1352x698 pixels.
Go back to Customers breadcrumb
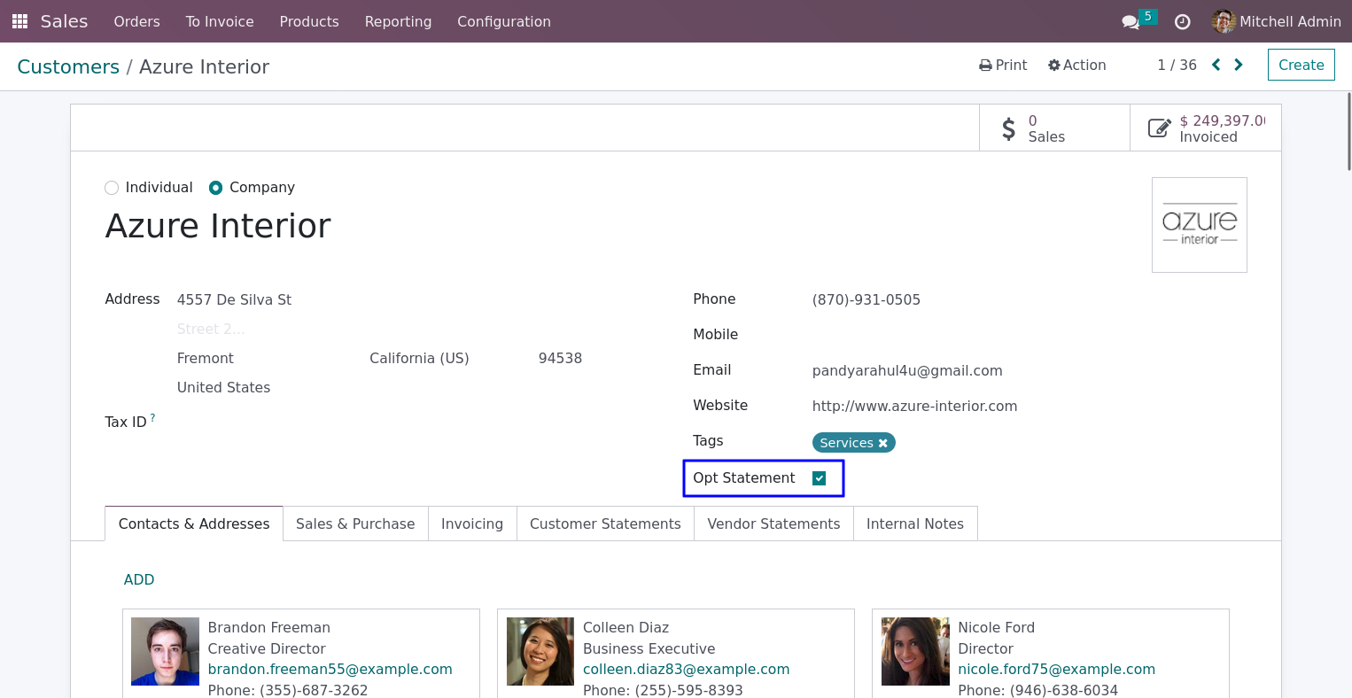coord(68,66)
